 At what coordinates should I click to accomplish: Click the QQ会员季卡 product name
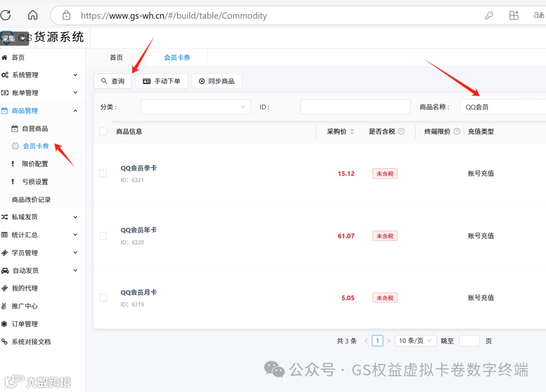pos(139,168)
